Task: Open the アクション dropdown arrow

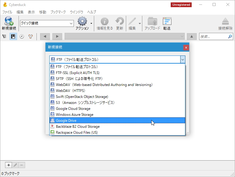Action: coord(91,23)
